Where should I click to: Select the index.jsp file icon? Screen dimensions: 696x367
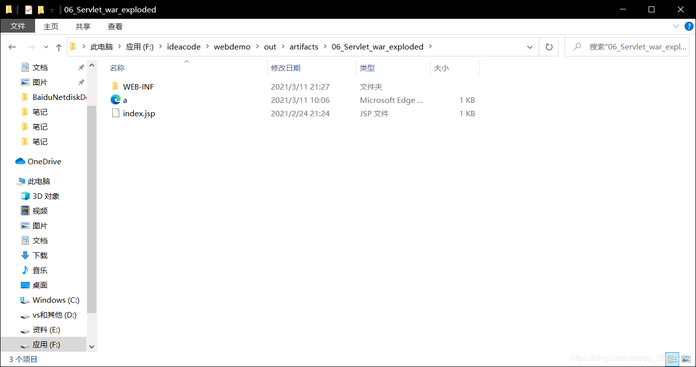coord(116,113)
